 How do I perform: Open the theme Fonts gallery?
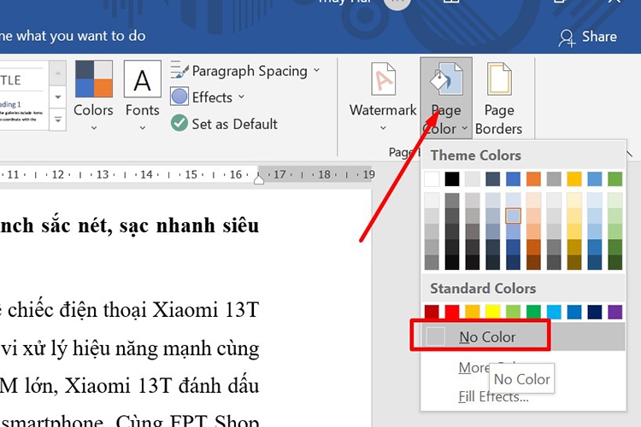pyautogui.click(x=142, y=96)
